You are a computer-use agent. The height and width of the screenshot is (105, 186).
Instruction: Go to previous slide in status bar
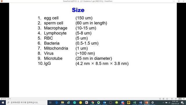(160, 99)
